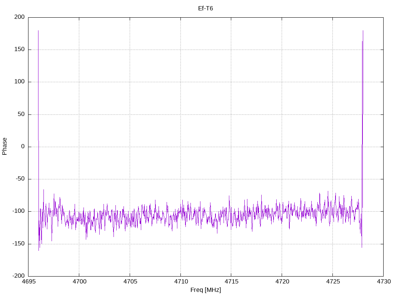Click the y-axis tick label "200"
Image resolution: width=394 pixels, height=295 pixels.
coord(20,17)
